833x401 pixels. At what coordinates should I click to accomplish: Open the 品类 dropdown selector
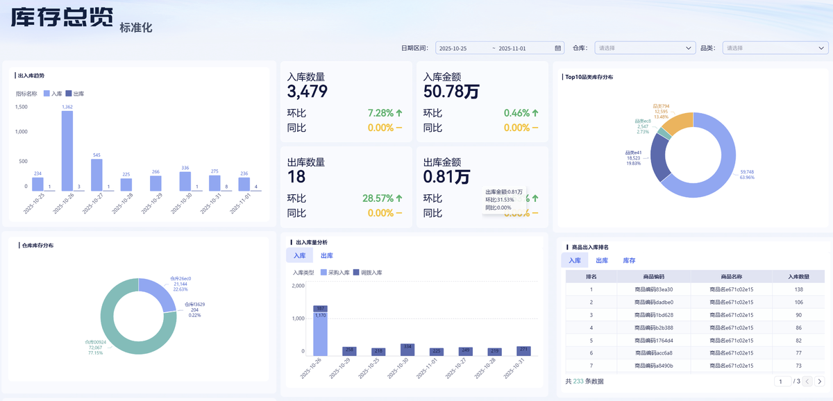(775, 48)
